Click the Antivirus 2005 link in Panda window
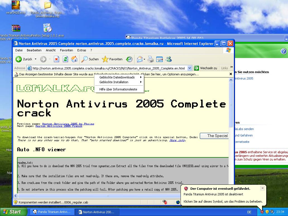The height and width of the screenshot is (216, 288). tap(244, 78)
